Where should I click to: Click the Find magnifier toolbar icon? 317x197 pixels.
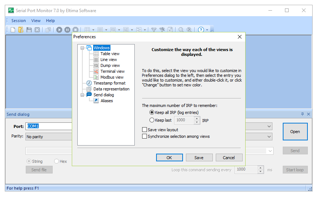pos(181,30)
